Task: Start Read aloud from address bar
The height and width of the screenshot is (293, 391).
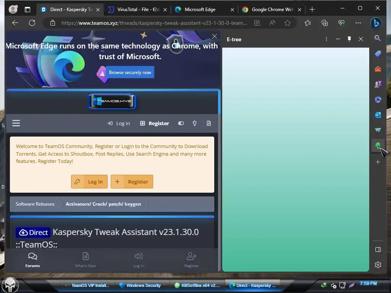Action: (x=272, y=23)
